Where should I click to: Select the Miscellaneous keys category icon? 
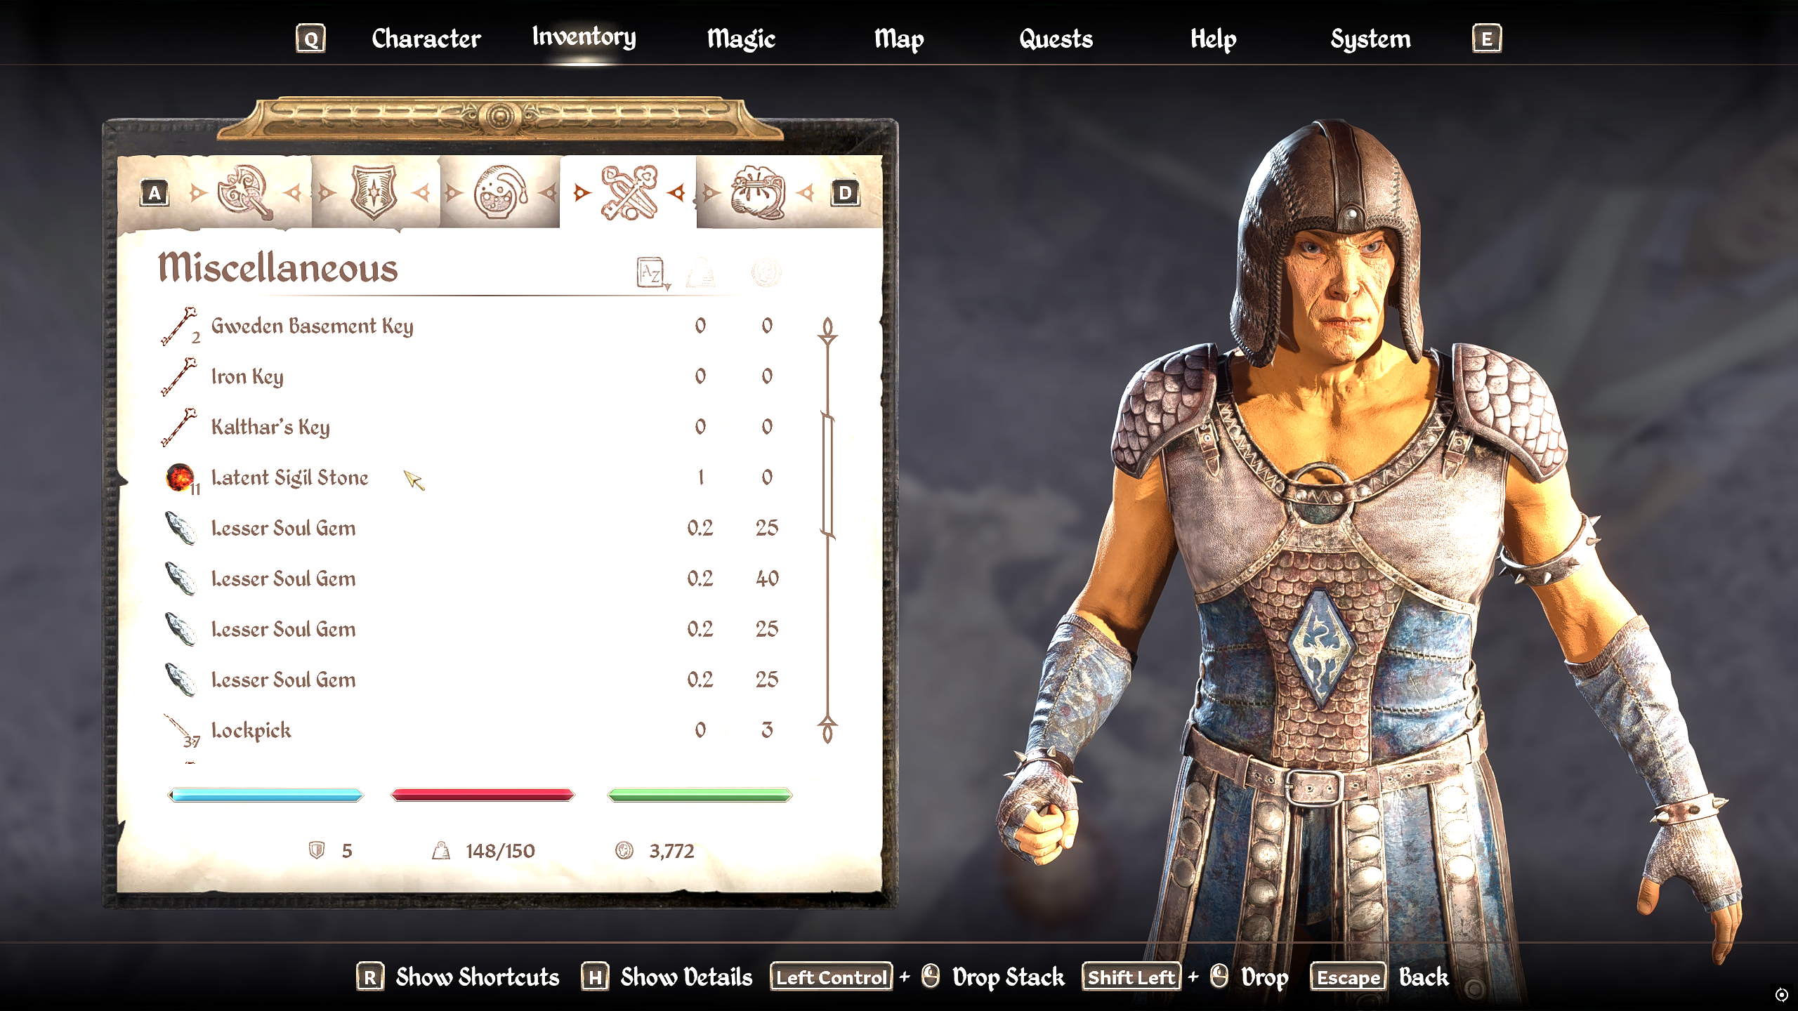tap(629, 192)
